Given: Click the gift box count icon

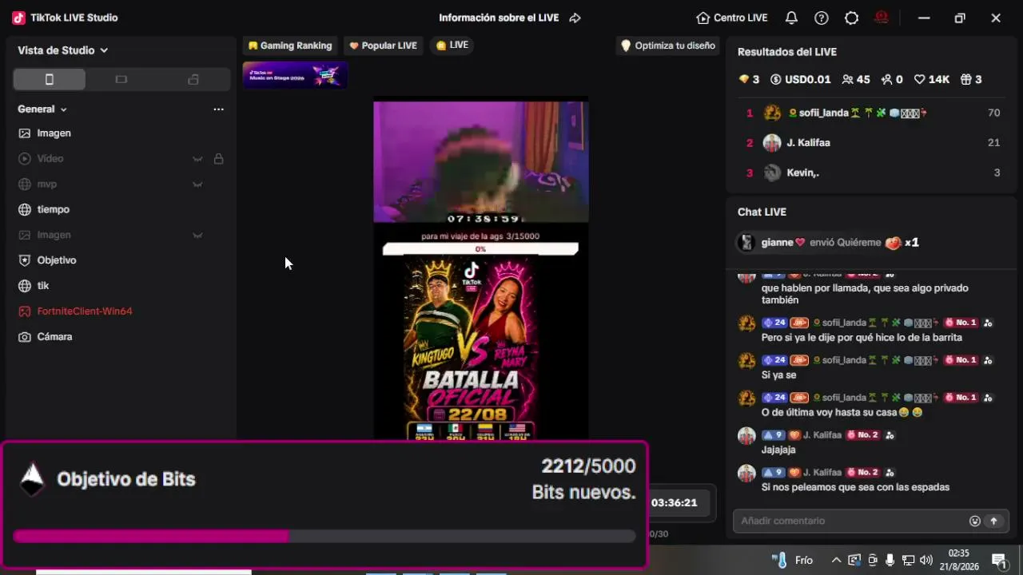Looking at the screenshot, I should (965, 79).
